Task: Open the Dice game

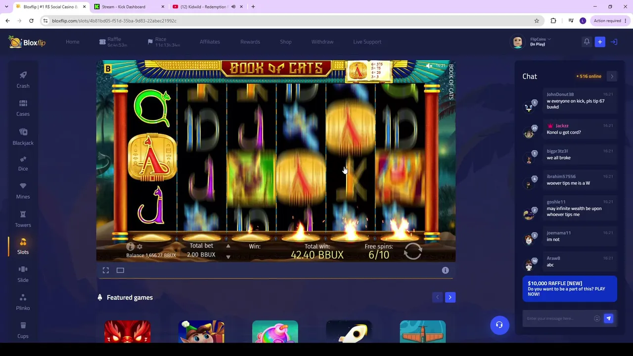Action: [23, 163]
